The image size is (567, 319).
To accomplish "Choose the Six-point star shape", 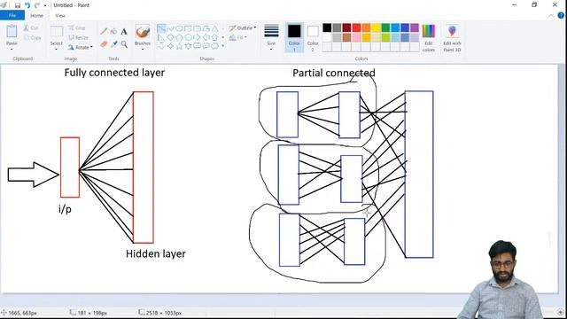I will click(x=188, y=46).
